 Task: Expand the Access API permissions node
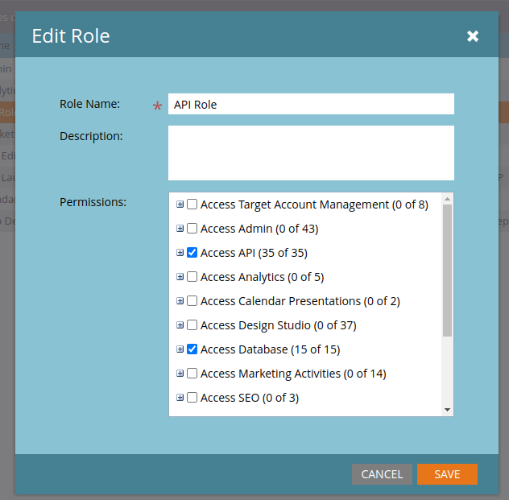(180, 253)
